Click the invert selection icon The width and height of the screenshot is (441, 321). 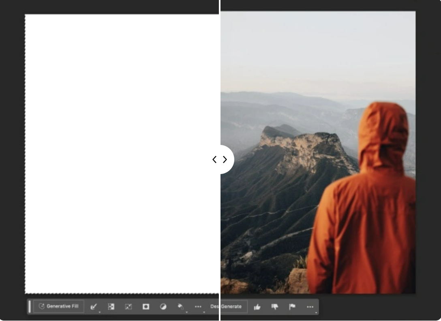(163, 306)
